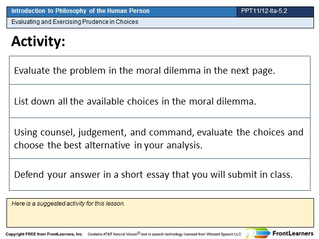The image size is (319, 239).
Task: Select row 'Using counsel, judgement, and command'
Action: click(159, 138)
